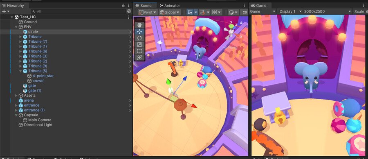This screenshot has height=159, width=368.
Task: Select the Hand view tool
Action: 139,25
